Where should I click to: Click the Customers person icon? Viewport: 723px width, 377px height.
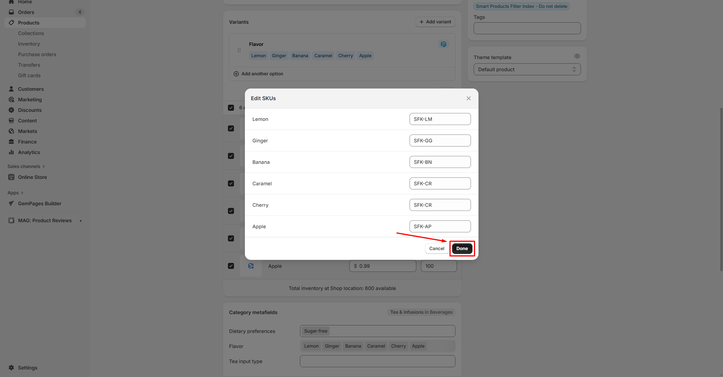11,89
